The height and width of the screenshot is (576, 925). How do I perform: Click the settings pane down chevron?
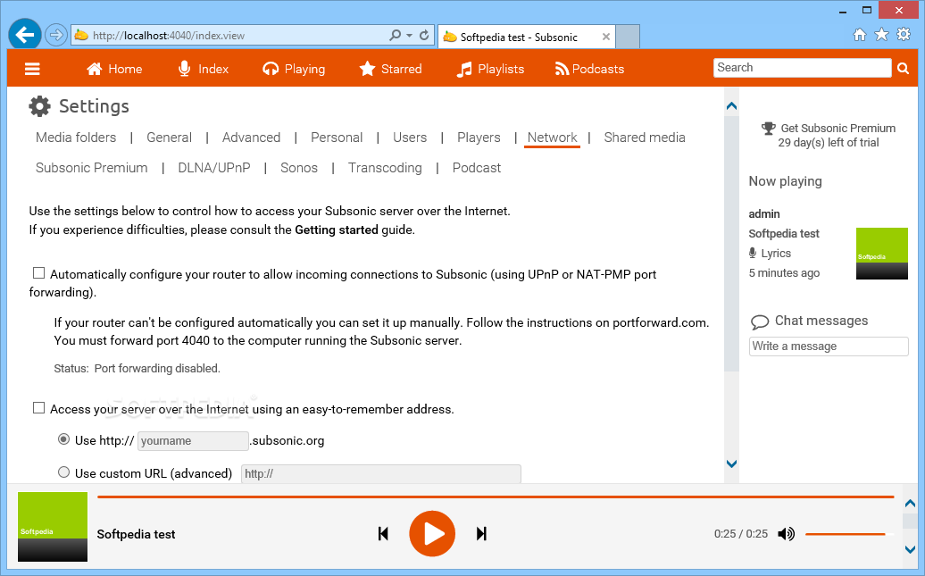tap(731, 463)
